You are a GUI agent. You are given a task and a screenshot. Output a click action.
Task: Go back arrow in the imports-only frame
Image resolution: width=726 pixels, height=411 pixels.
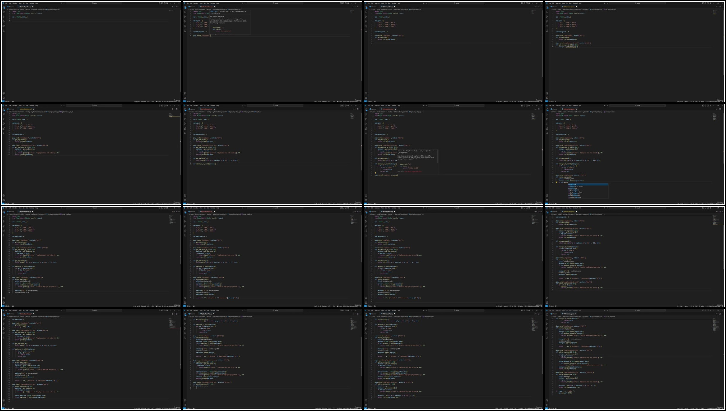61,3
